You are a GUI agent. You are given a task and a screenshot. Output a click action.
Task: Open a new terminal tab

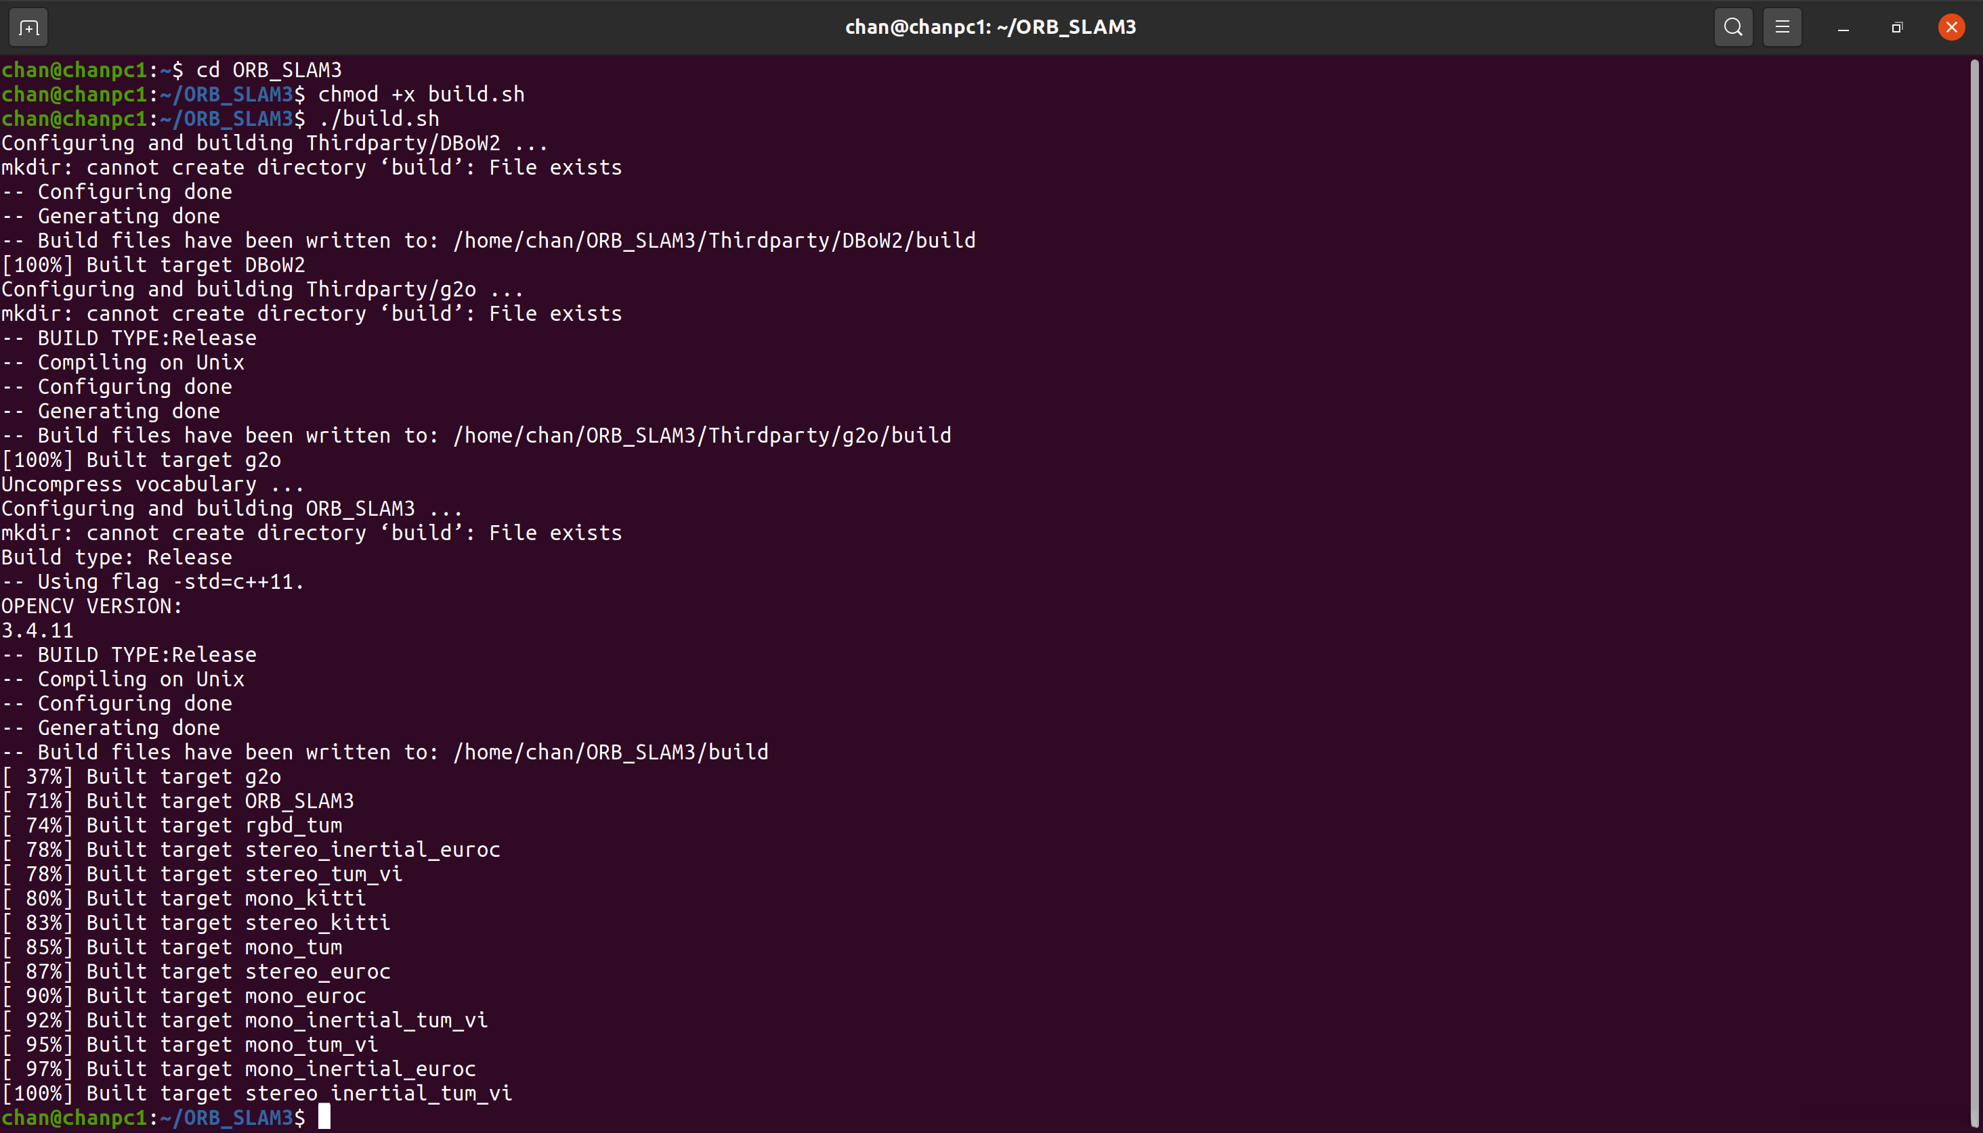point(29,28)
